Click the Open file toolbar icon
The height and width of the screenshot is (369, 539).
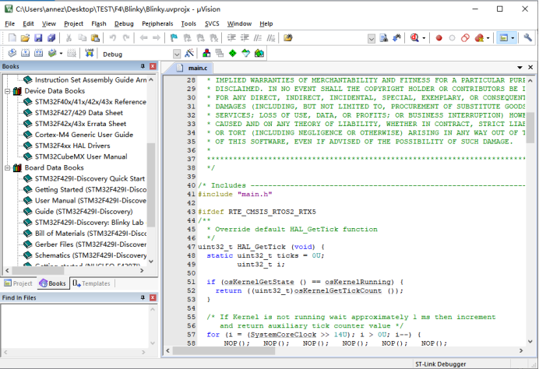[25, 37]
